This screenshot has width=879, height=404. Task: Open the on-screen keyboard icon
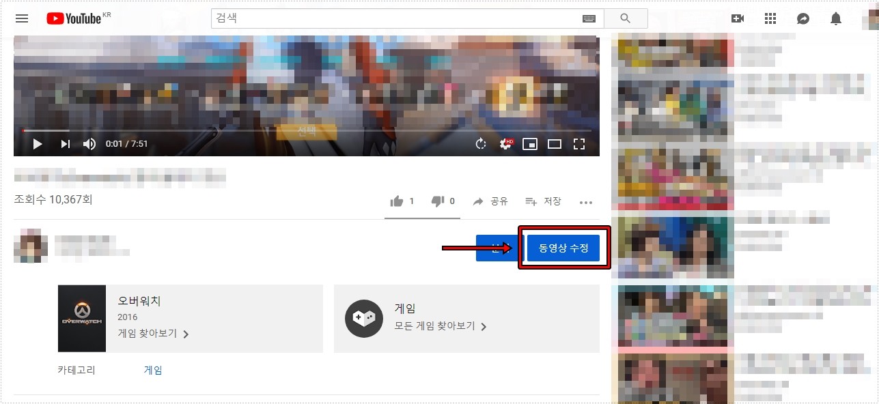pyautogui.click(x=589, y=18)
